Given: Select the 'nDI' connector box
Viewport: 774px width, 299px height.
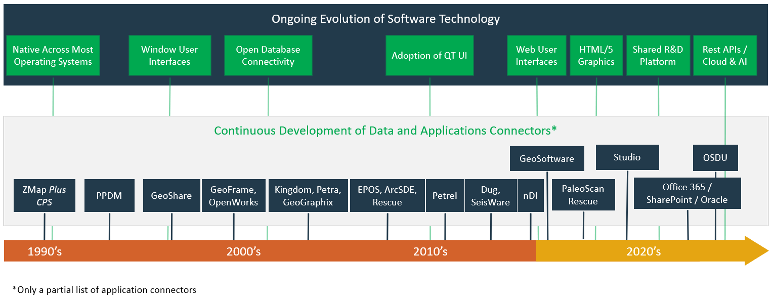Looking at the screenshot, I should click(530, 195).
